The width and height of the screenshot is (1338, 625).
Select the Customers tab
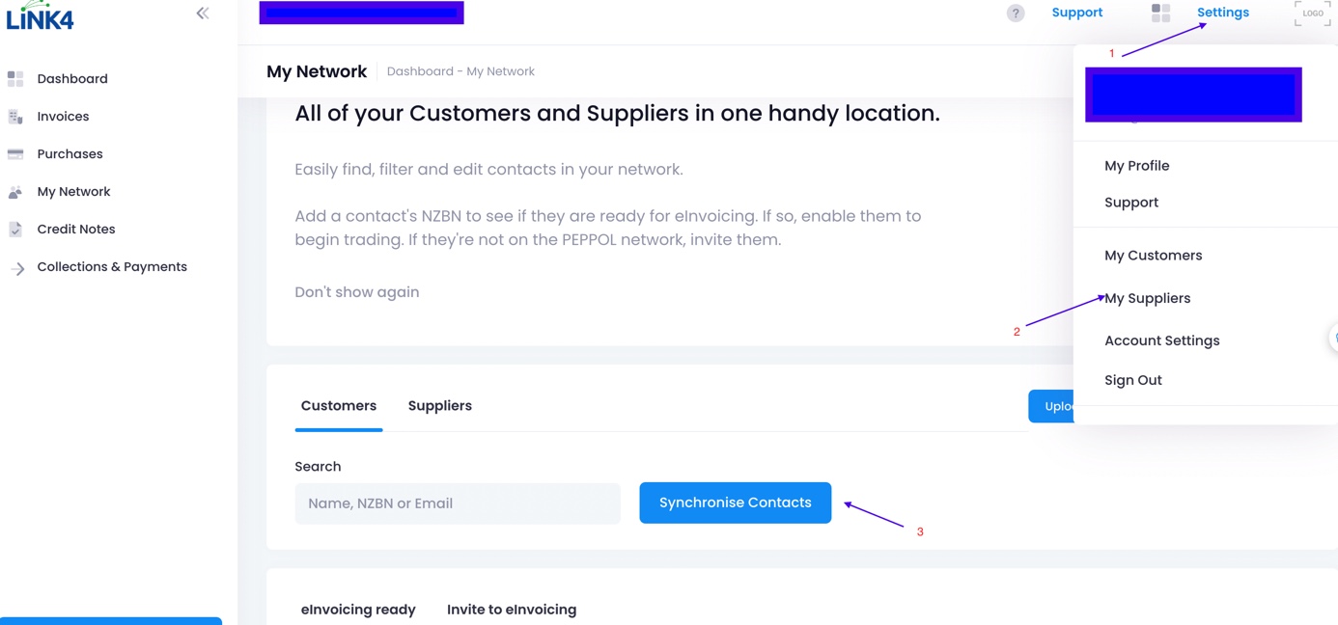(339, 406)
